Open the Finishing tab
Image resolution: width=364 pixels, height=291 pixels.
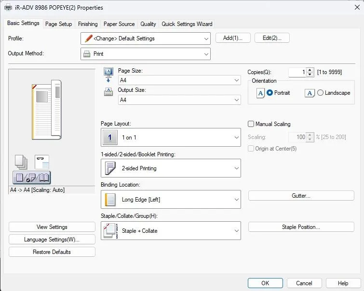88,24
